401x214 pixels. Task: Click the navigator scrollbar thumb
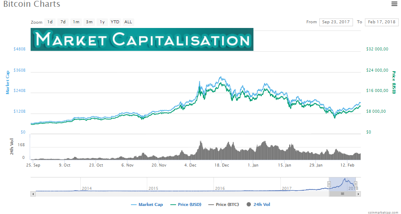[x=342, y=194]
